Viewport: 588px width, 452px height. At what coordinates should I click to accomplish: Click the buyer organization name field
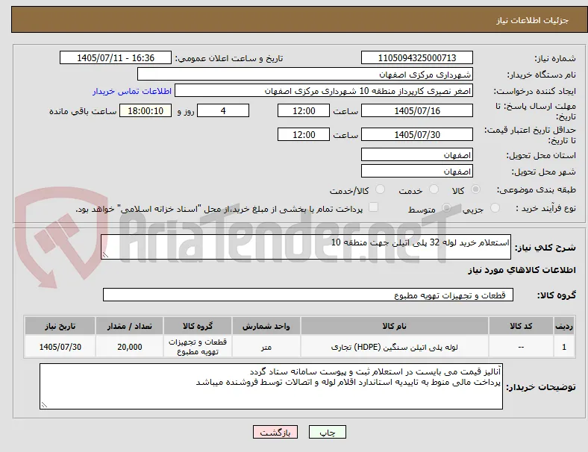[x=305, y=74]
